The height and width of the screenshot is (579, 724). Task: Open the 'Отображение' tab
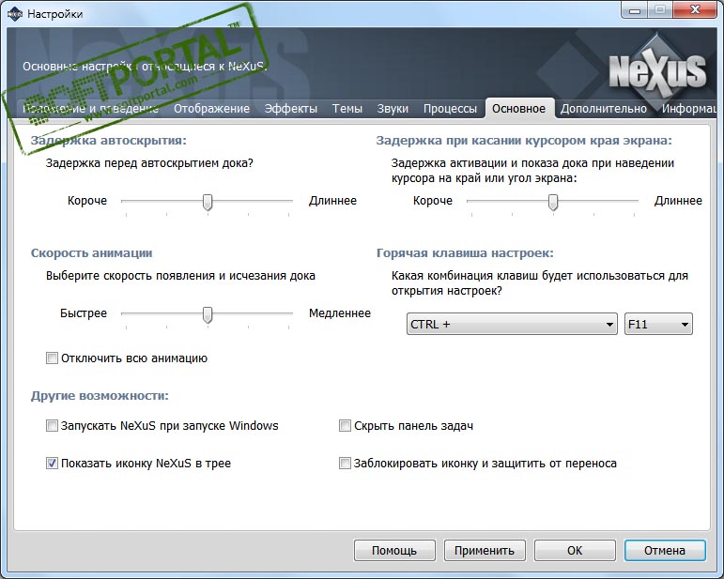click(x=211, y=109)
